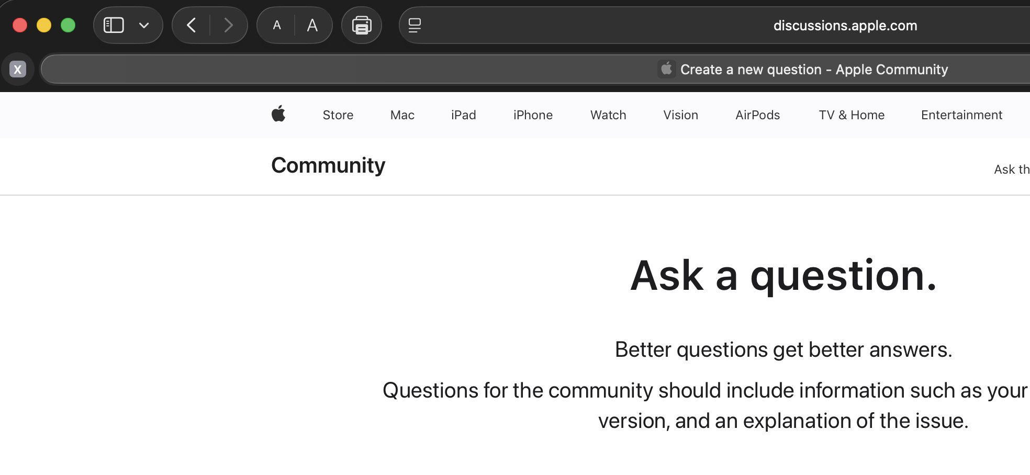Open the Mac menu item
Image resolution: width=1030 pixels, height=475 pixels.
coord(402,115)
